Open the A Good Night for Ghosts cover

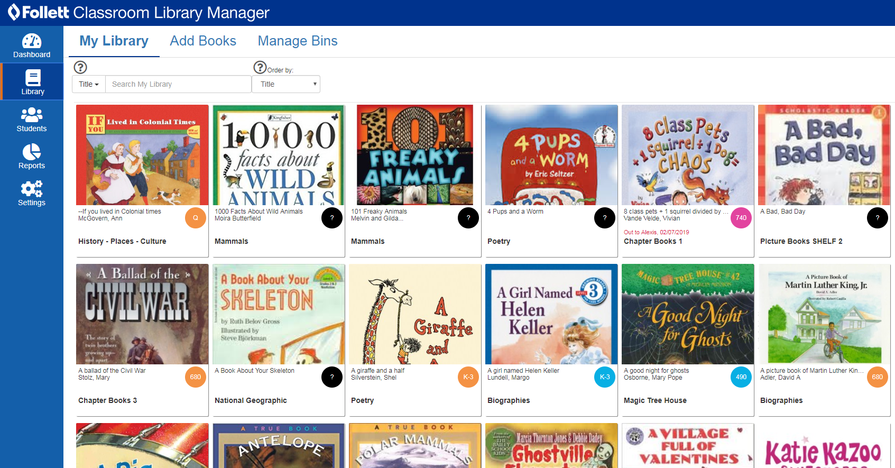click(x=688, y=314)
